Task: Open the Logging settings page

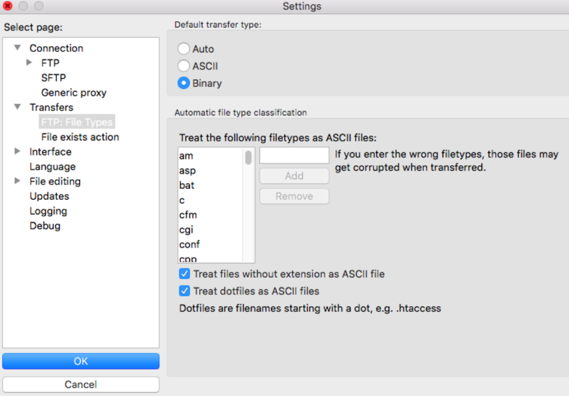Action: tap(48, 211)
